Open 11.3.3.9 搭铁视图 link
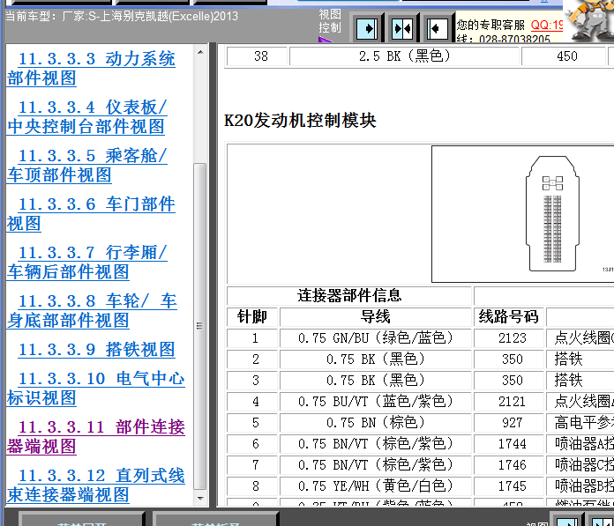The height and width of the screenshot is (526, 614). coord(96,350)
